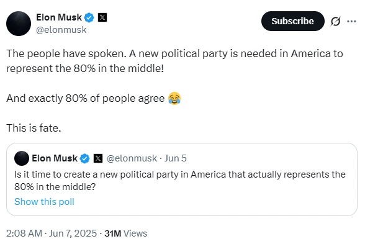Open the quoted post text about a new party
This screenshot has width=365, height=249.
180,181
